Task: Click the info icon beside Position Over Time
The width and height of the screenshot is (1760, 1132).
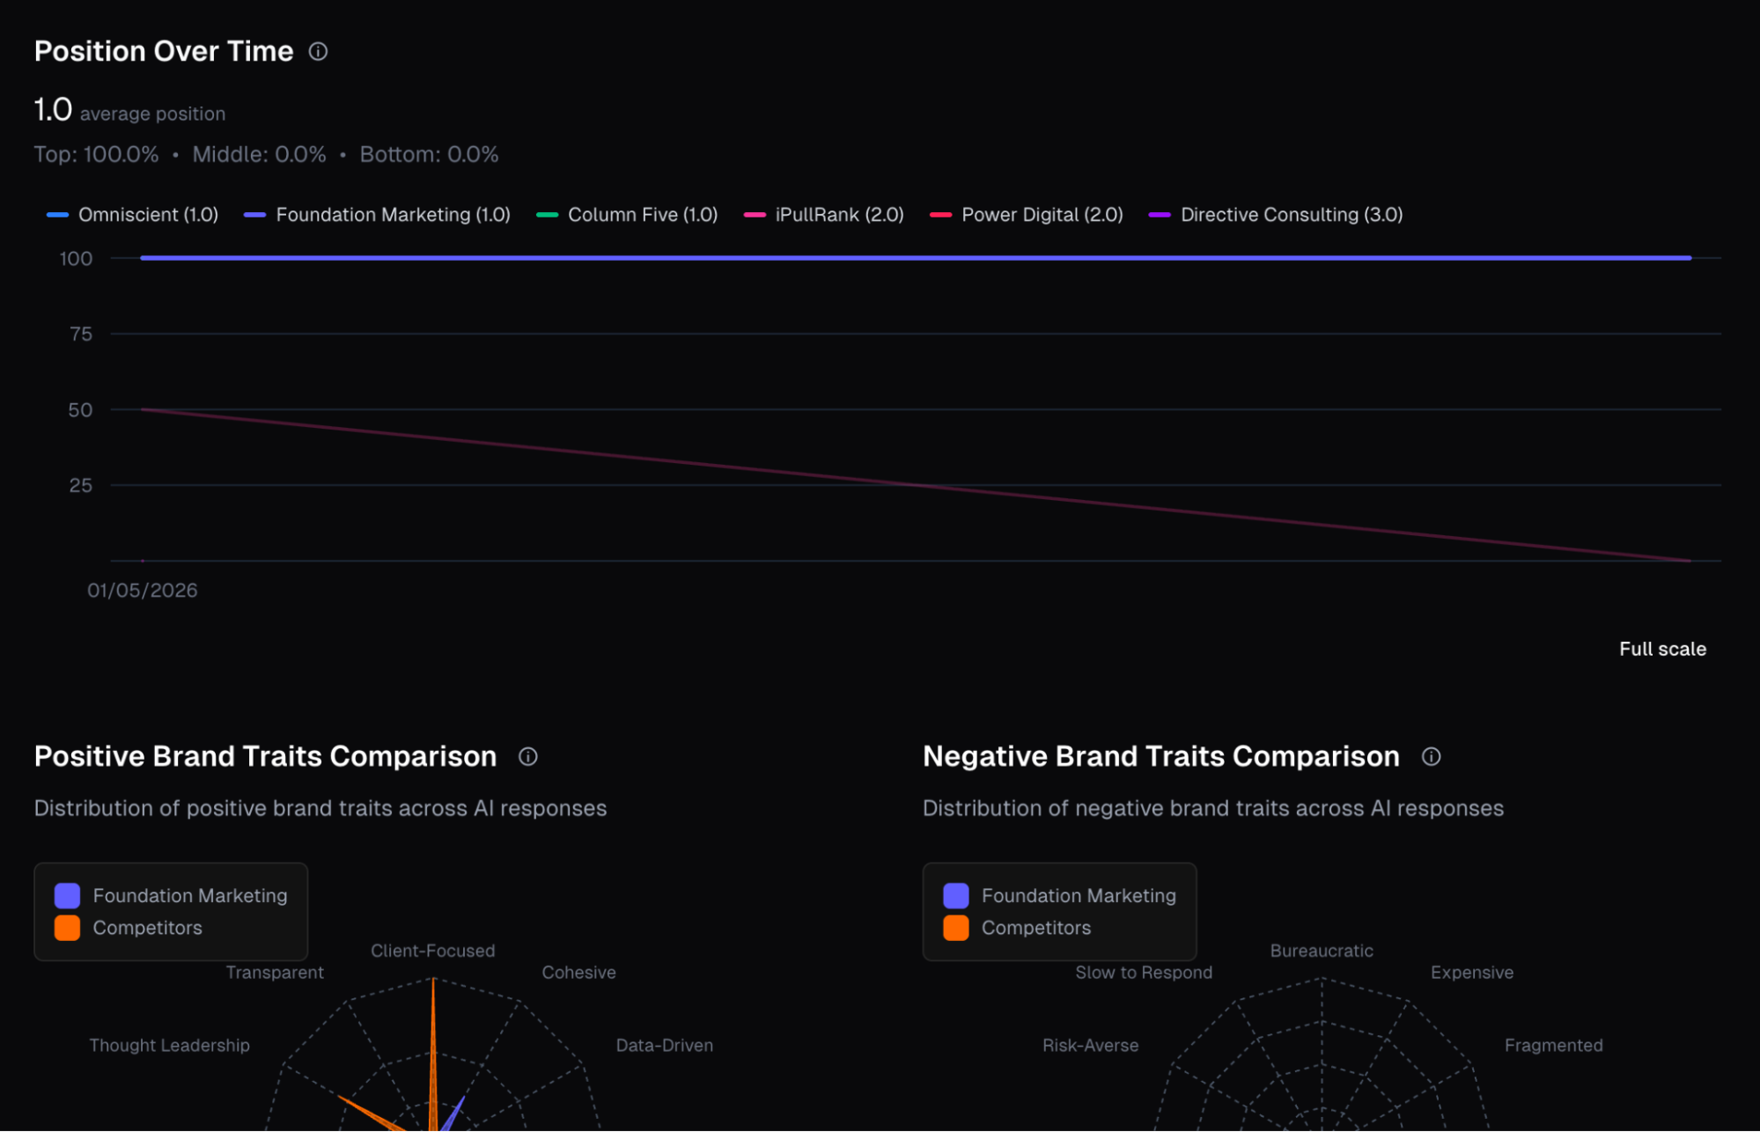Action: click(317, 52)
